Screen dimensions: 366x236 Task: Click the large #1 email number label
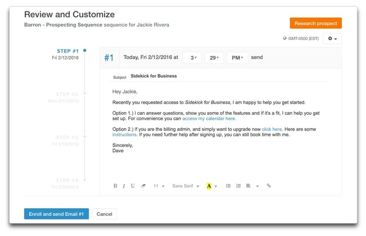click(109, 58)
